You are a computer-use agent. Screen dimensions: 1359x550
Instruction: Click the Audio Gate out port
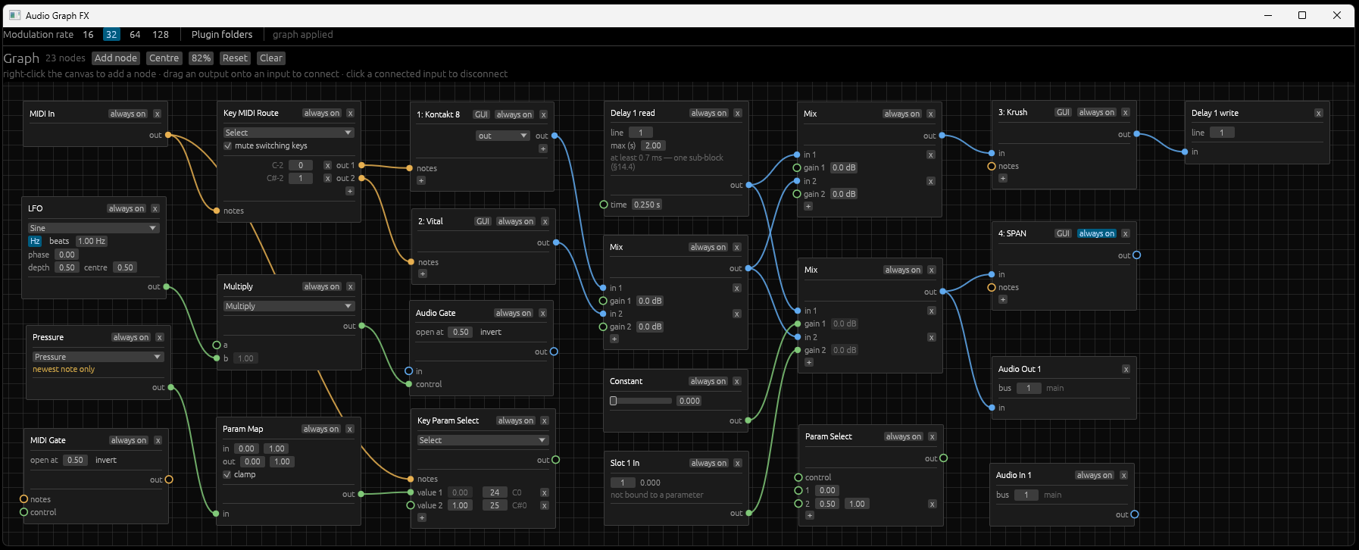coord(554,352)
